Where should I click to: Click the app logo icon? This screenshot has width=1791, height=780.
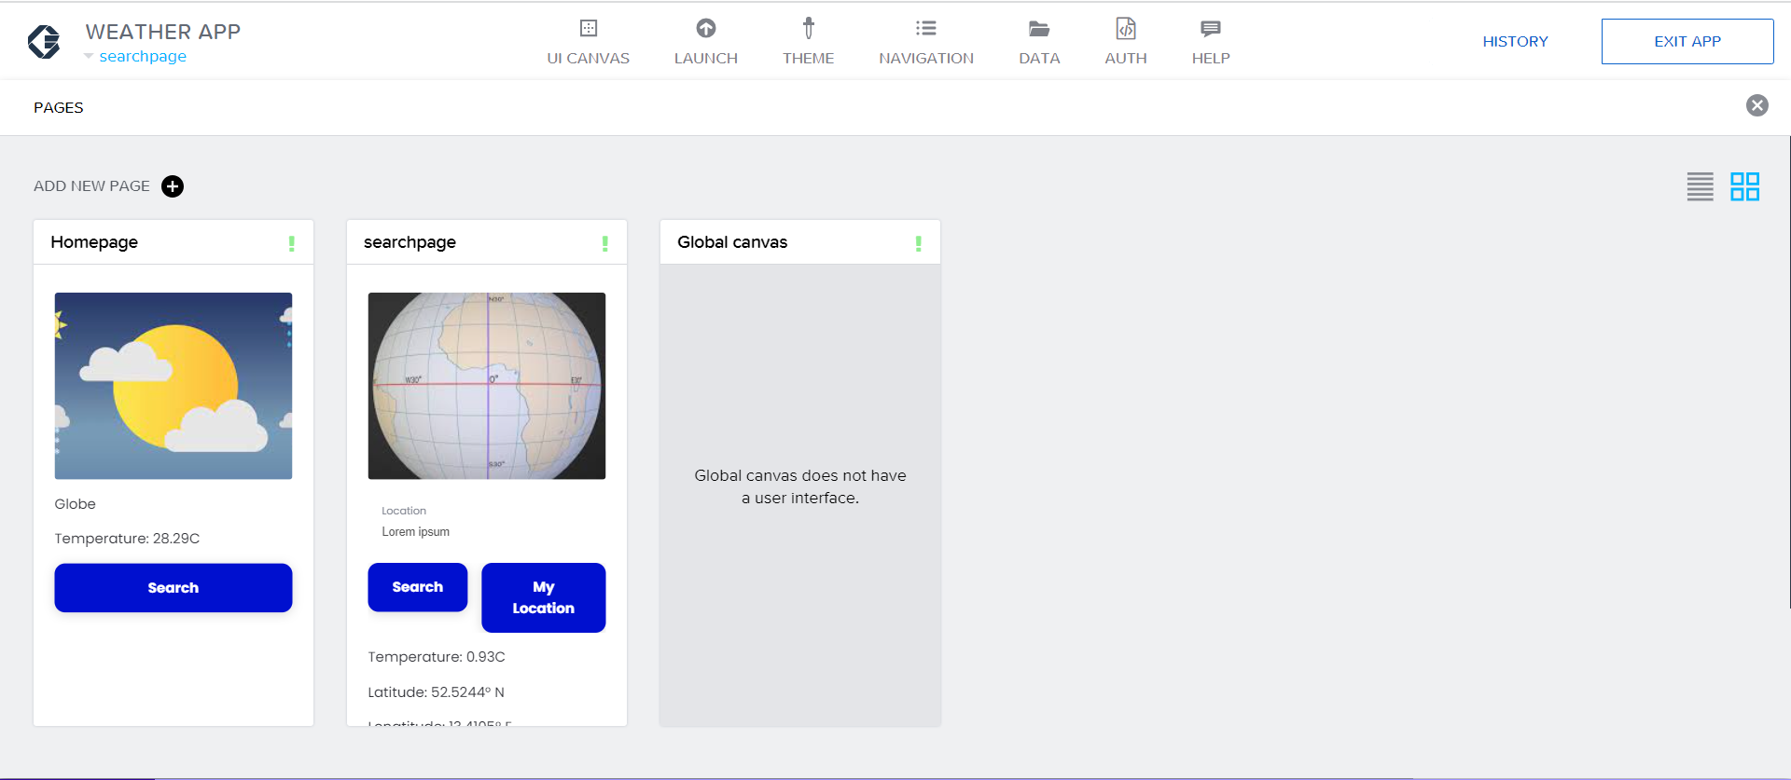click(x=44, y=42)
